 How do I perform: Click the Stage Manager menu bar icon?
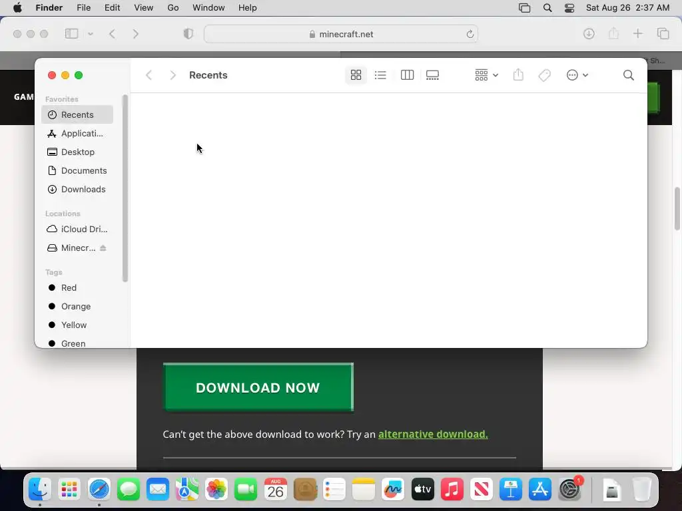point(525,8)
